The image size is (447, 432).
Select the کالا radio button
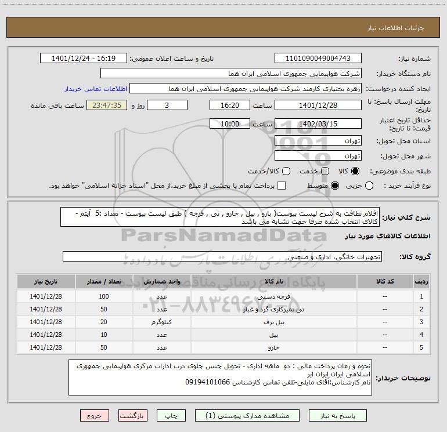[x=356, y=172]
